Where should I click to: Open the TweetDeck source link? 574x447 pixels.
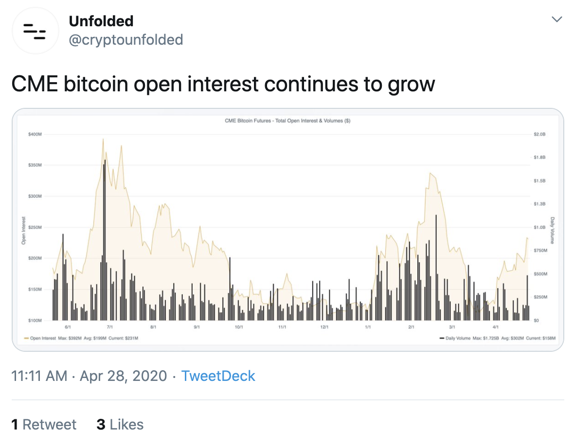click(218, 376)
